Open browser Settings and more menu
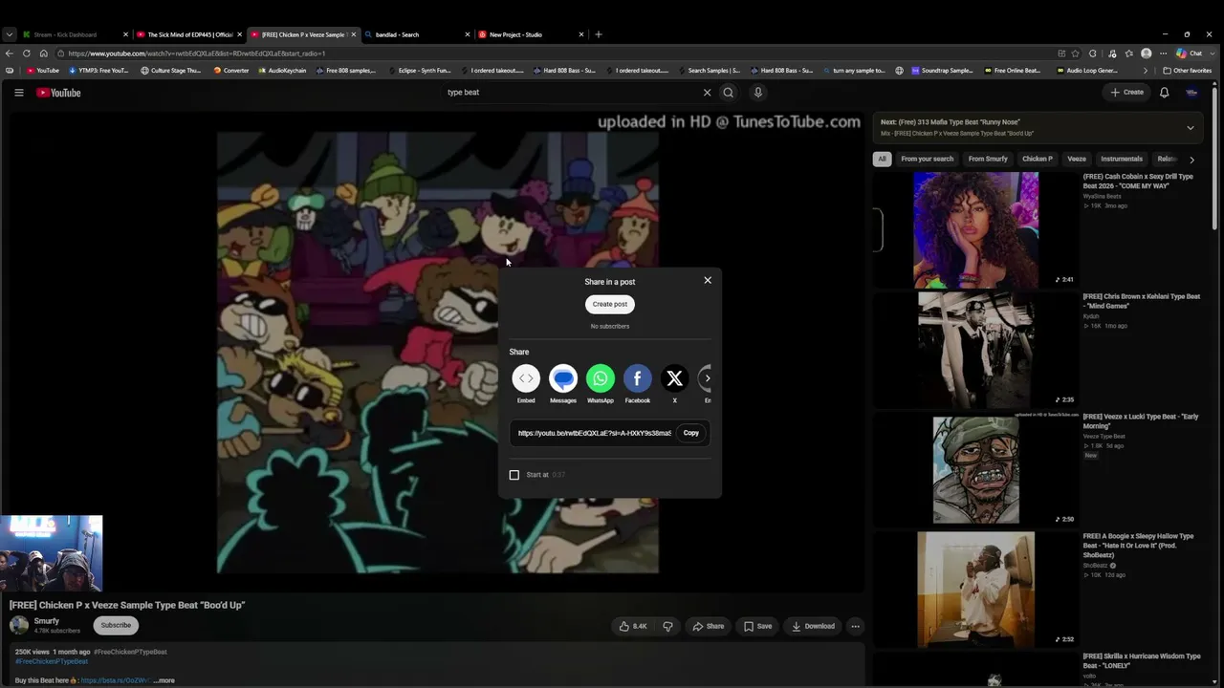 tap(1164, 54)
